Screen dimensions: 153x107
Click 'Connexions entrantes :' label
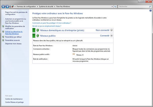(42, 49)
